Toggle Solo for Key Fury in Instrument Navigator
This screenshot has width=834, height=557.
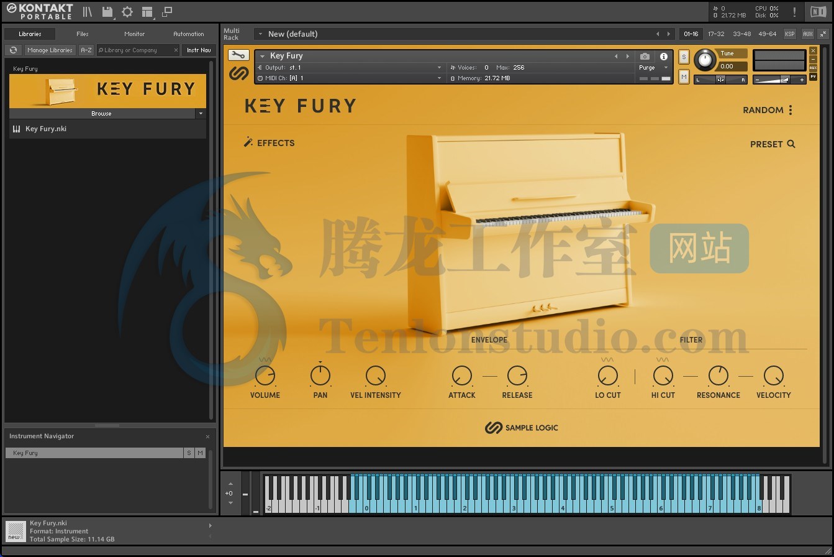189,453
